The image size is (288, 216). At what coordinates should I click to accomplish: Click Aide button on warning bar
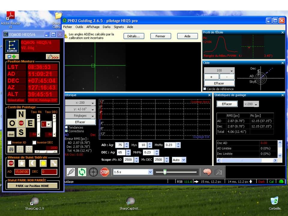(187, 36)
